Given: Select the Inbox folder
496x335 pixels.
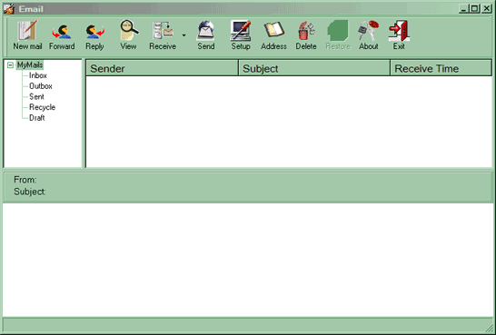Looking at the screenshot, I should (x=38, y=75).
